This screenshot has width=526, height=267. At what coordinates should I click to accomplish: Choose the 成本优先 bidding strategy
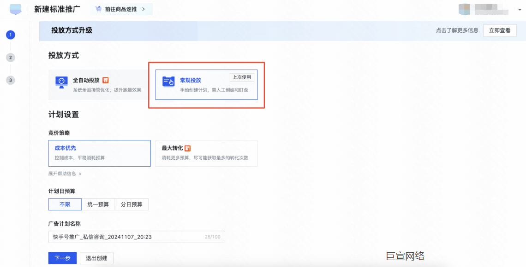(x=99, y=153)
